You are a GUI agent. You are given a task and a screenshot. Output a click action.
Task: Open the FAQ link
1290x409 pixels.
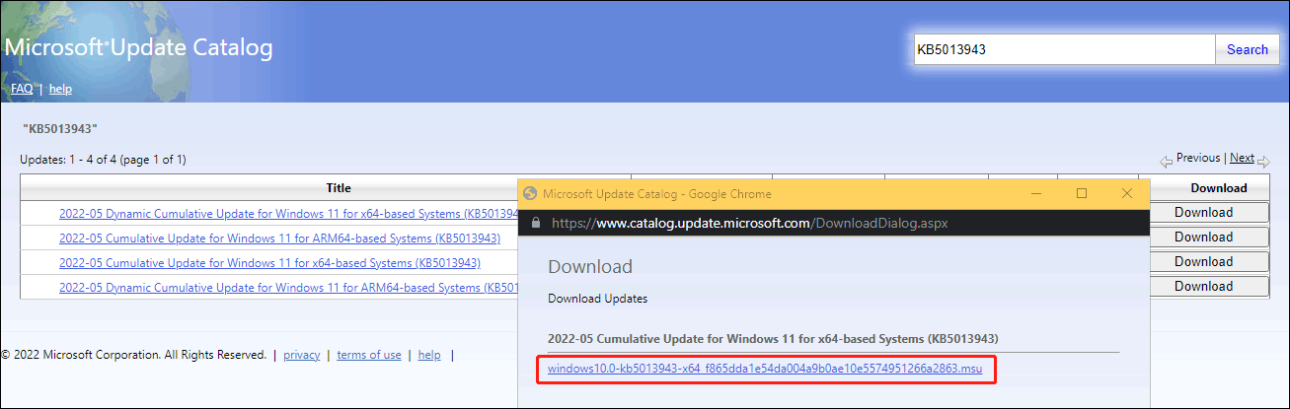click(x=22, y=89)
